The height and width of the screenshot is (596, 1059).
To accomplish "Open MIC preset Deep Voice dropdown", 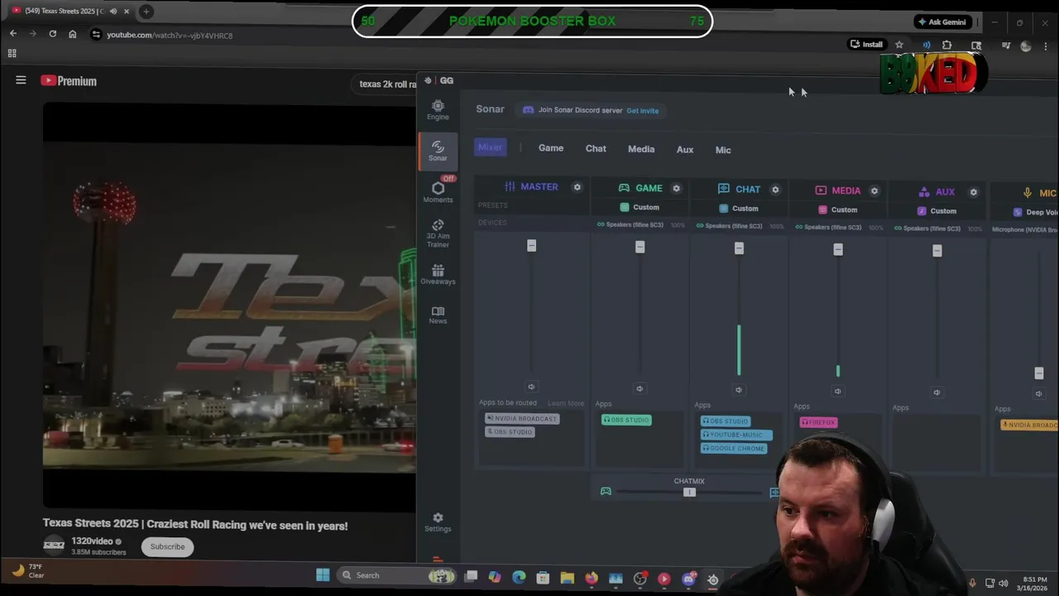I will tap(1036, 213).
